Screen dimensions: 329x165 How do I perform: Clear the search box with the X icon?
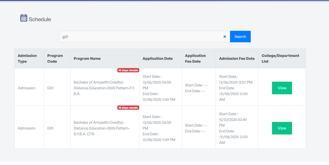225,37
